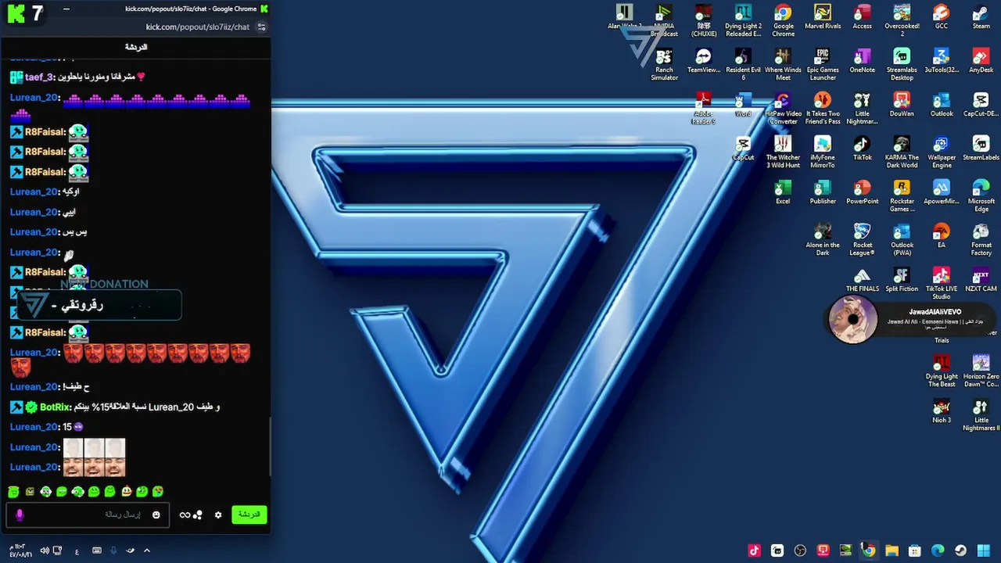Click into the message input field
Viewport: 1001px width, 563px height.
tap(88, 515)
